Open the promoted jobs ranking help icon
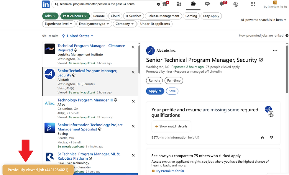The image size is (289, 175). 287,35
